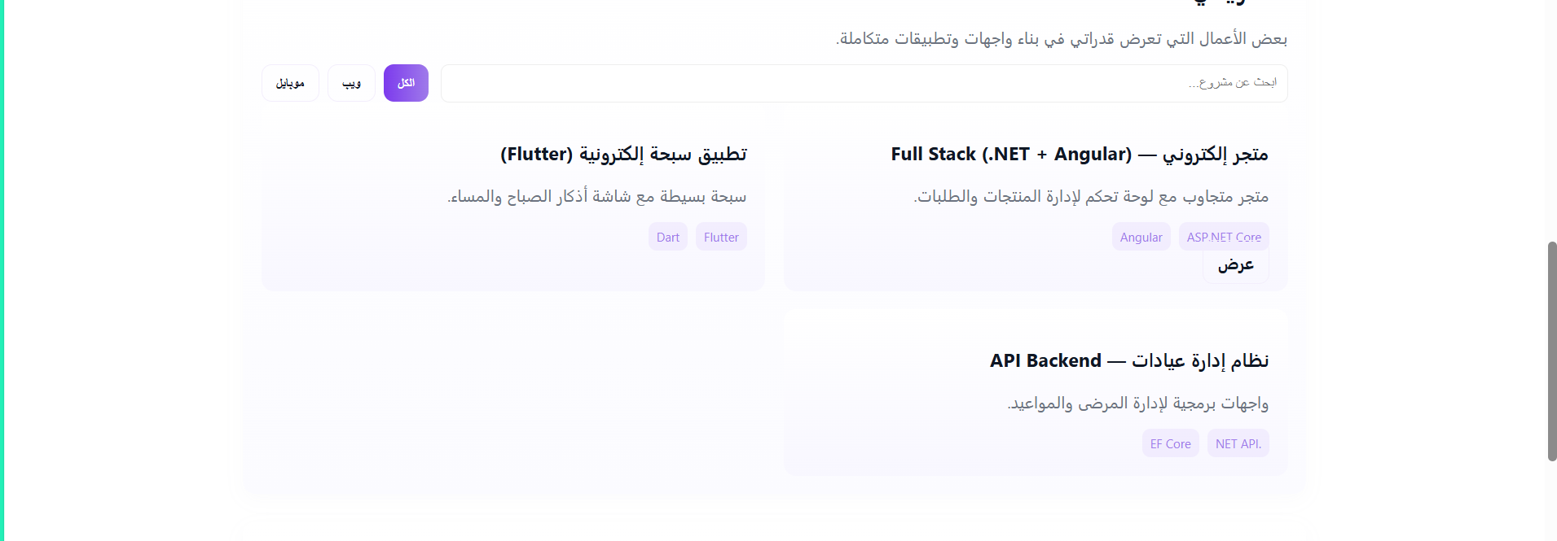Image resolution: width=1557 pixels, height=541 pixels.
Task: Click the page vertical scrollbar thumb
Action: (x=1552, y=351)
